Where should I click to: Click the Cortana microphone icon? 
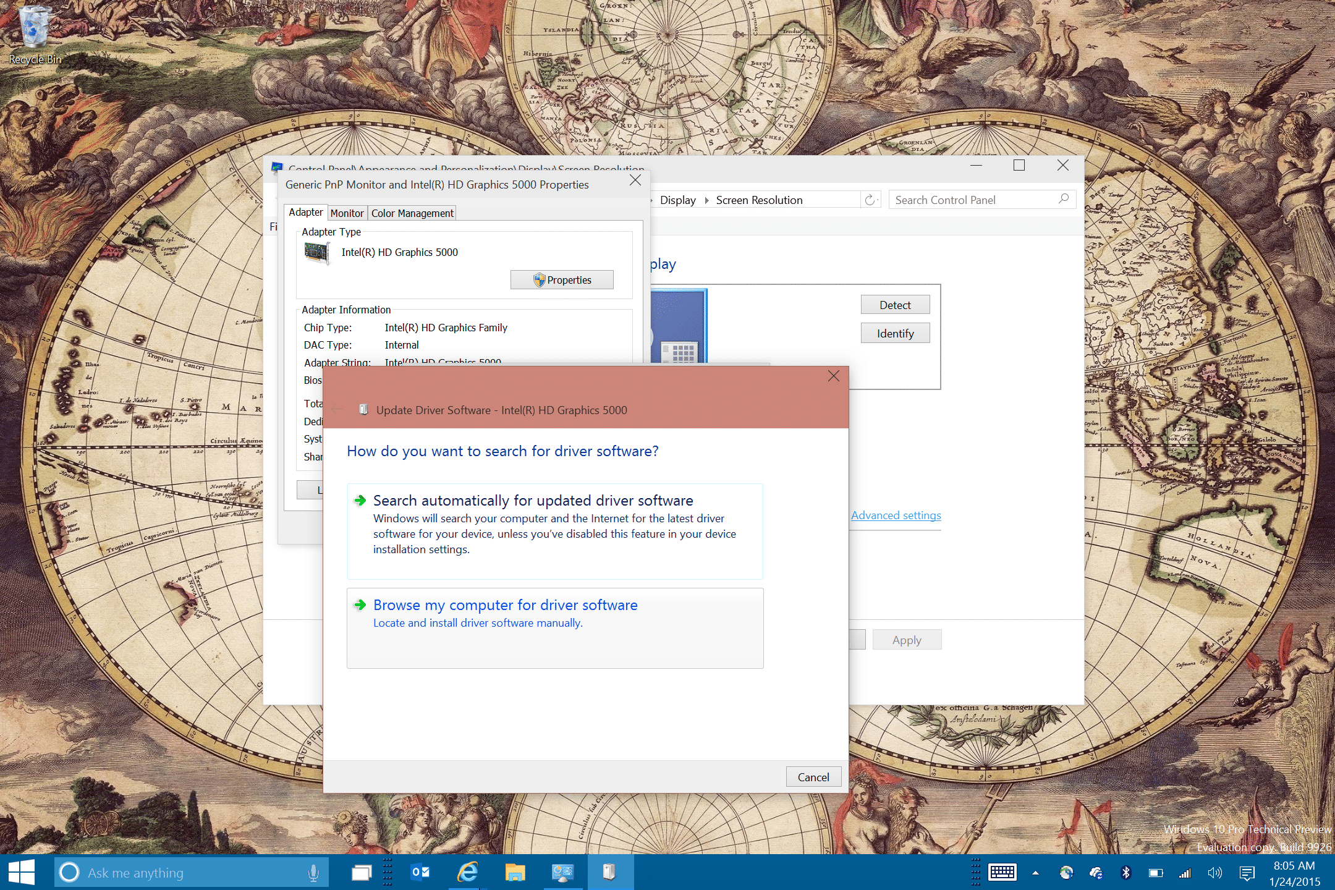click(313, 873)
